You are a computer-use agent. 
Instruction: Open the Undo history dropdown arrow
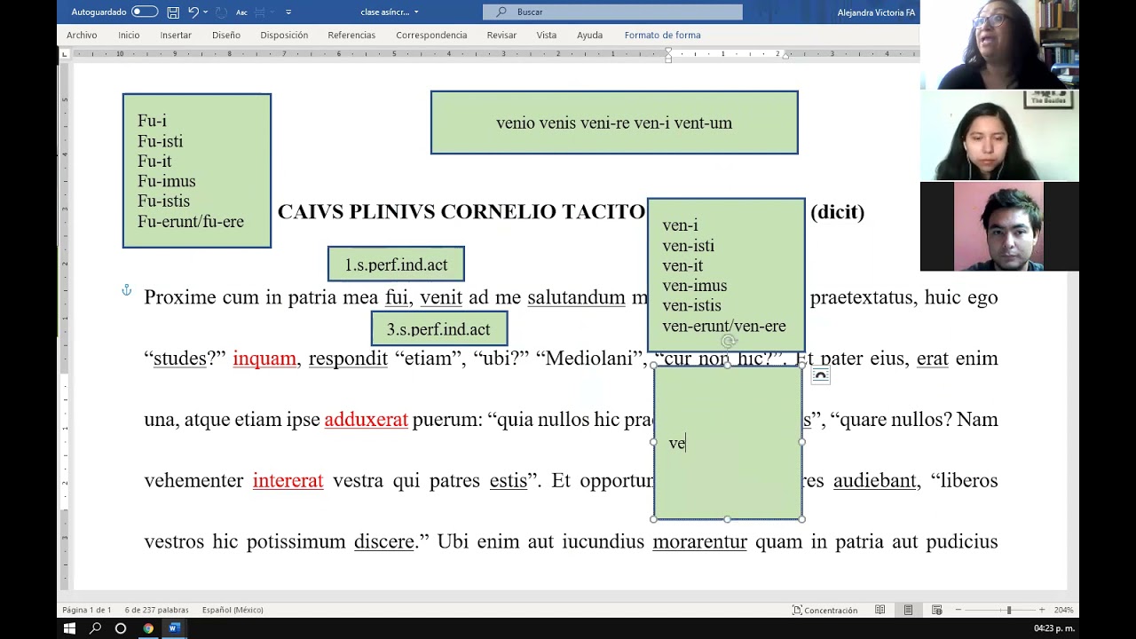click(205, 12)
